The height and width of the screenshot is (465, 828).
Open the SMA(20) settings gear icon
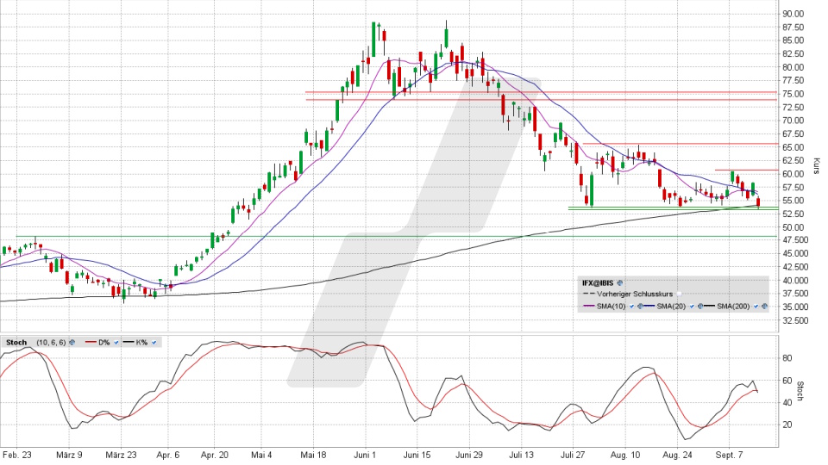click(x=700, y=307)
